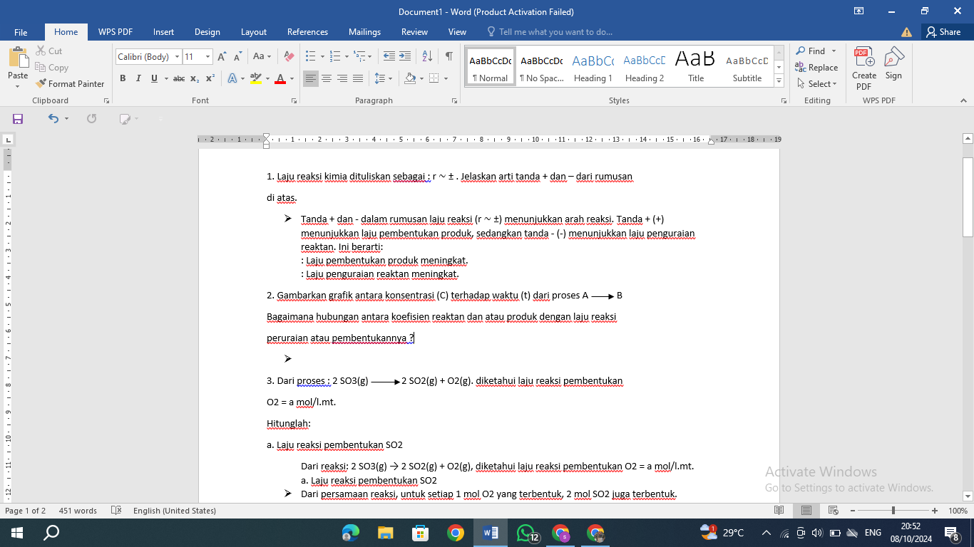This screenshot has height=547, width=974.
Task: Open the Select dropdown in Editing
Action: click(817, 83)
